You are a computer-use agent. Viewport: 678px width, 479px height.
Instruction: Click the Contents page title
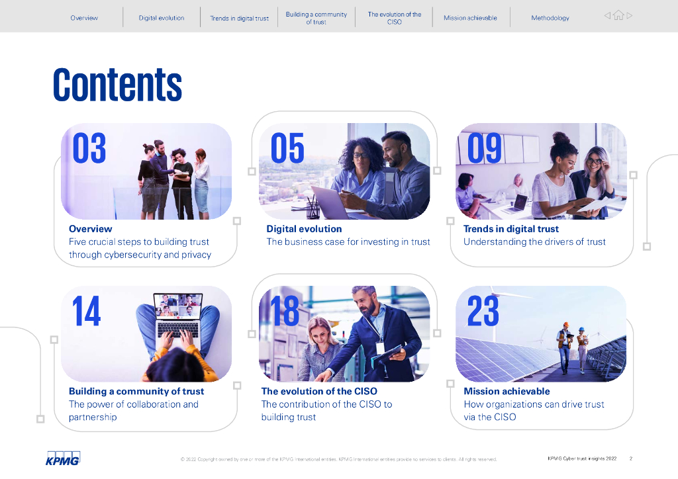117,84
